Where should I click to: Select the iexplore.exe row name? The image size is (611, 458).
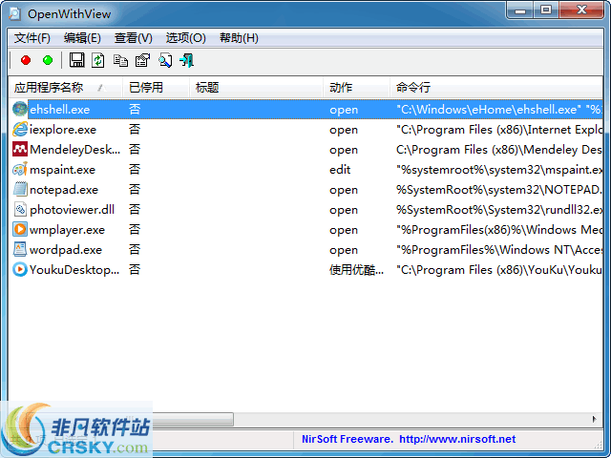pos(63,130)
